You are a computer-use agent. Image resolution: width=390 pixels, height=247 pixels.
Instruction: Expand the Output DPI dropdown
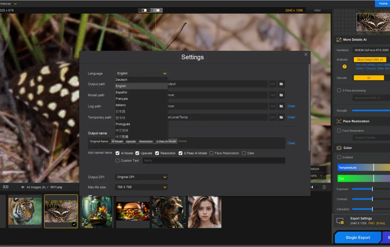[141, 177]
